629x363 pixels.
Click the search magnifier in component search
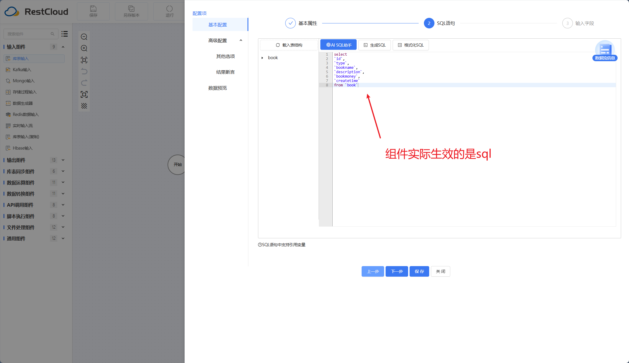click(53, 34)
